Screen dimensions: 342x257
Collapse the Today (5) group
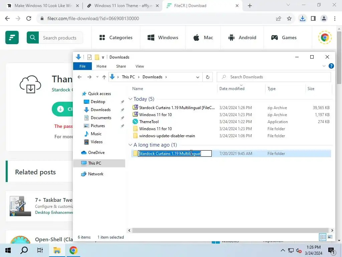(131, 99)
